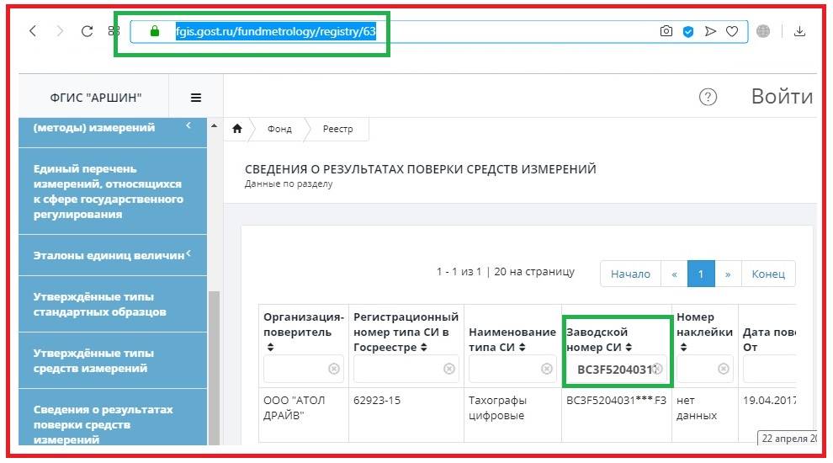The height and width of the screenshot is (463, 833).
Task: Open browser downloads icon
Action: (799, 31)
